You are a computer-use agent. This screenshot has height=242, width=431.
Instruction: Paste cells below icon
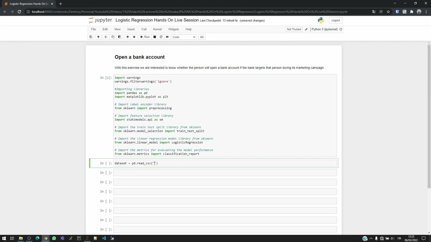click(120, 37)
